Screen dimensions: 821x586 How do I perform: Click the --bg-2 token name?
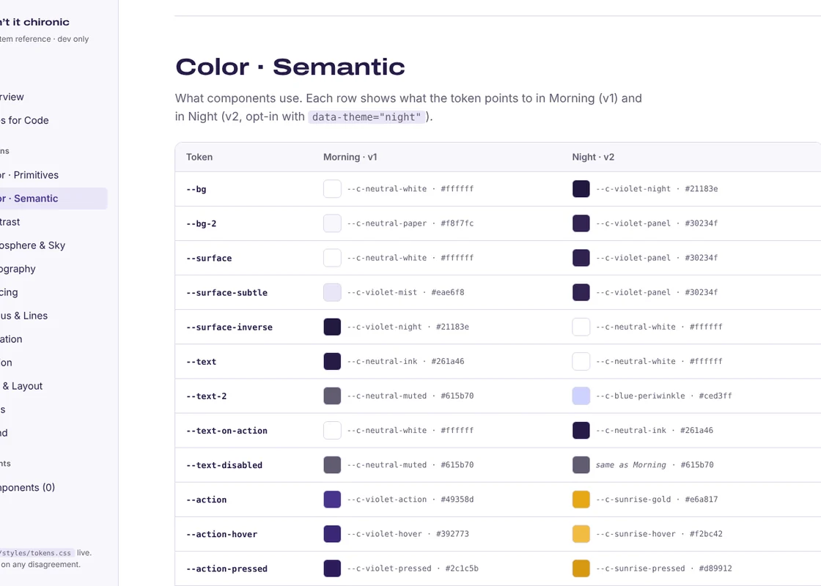point(201,224)
